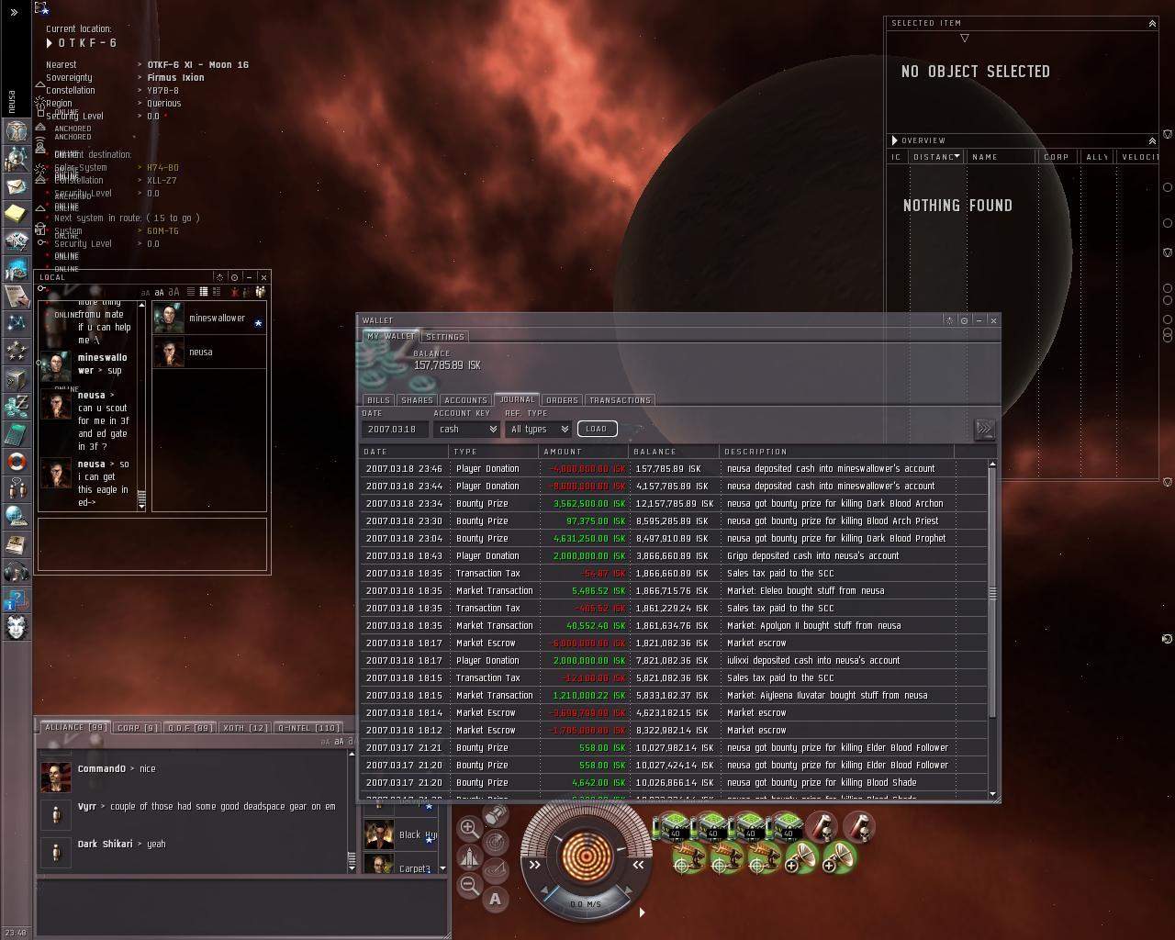Click the Wallet journal vertical scrollbar
Screen dimensions: 1175x940
pos(992,630)
